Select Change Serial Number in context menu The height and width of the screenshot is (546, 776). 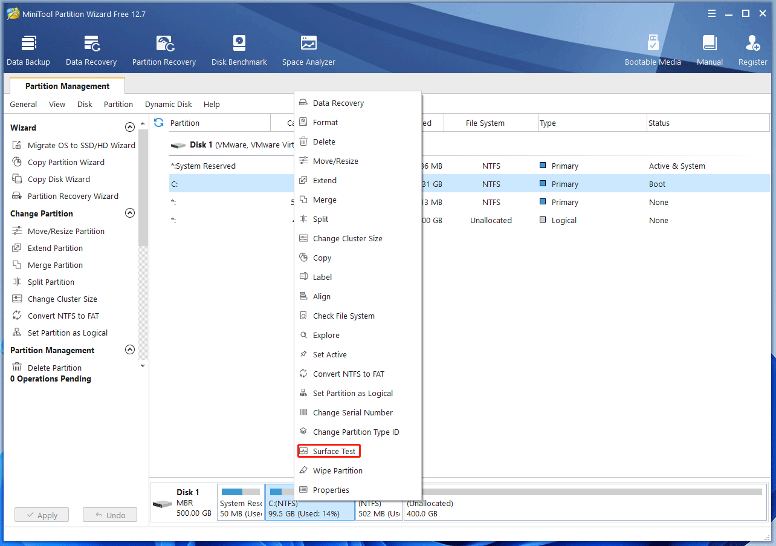click(358, 412)
